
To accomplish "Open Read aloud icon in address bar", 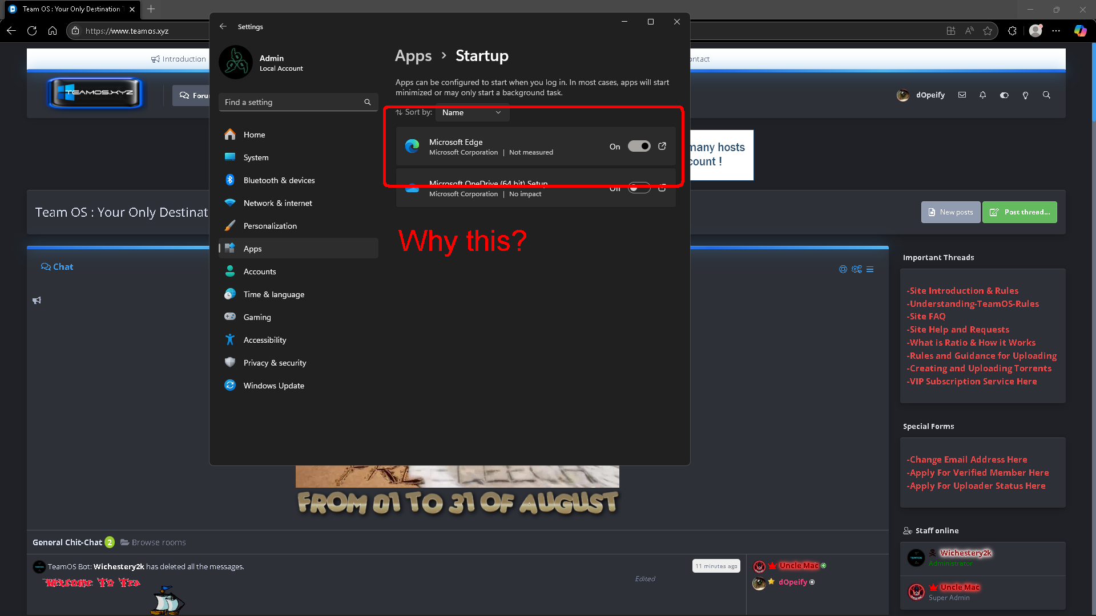I will (x=969, y=31).
